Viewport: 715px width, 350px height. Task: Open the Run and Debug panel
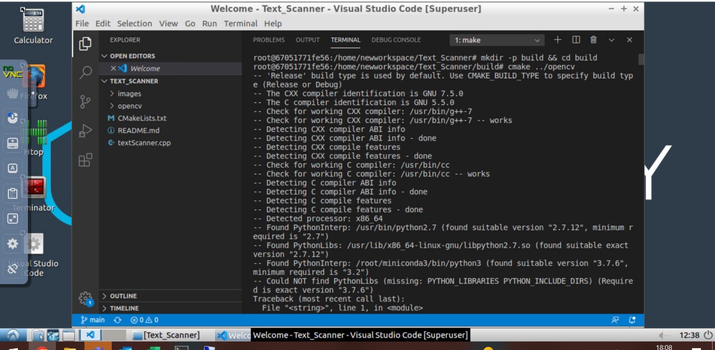tap(85, 131)
